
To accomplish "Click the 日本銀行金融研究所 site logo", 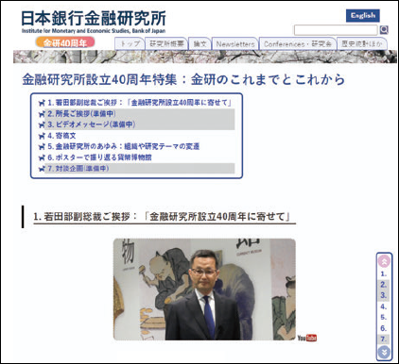I will point(94,22).
